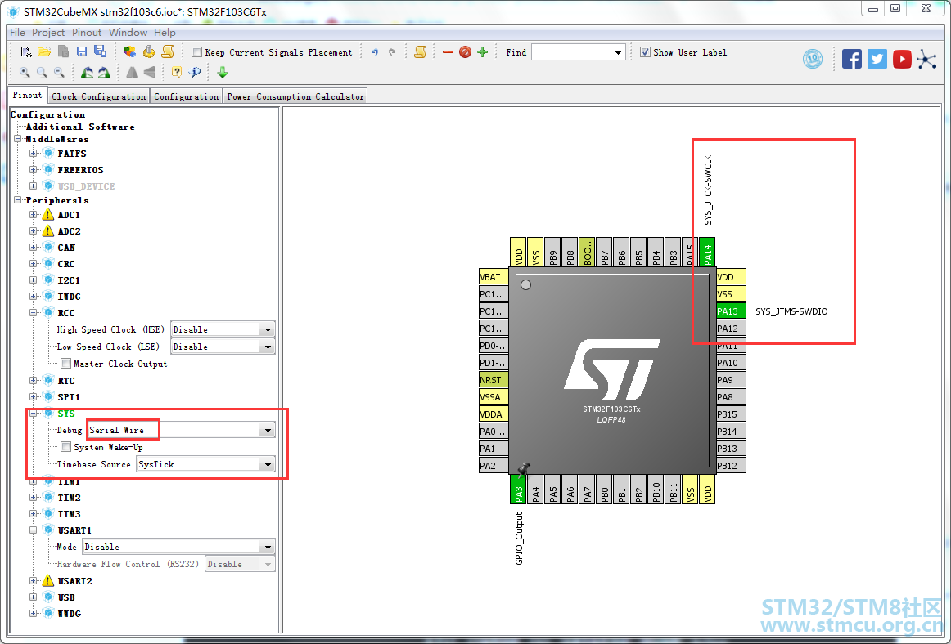The width and height of the screenshot is (951, 644).
Task: Rotate chip view counter-clockwise icon
Action: [88, 73]
